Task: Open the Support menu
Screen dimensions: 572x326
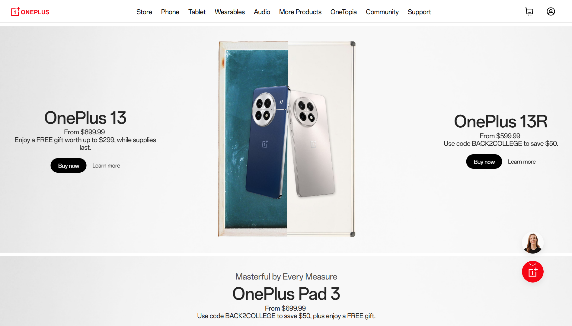Action: pyautogui.click(x=419, y=12)
